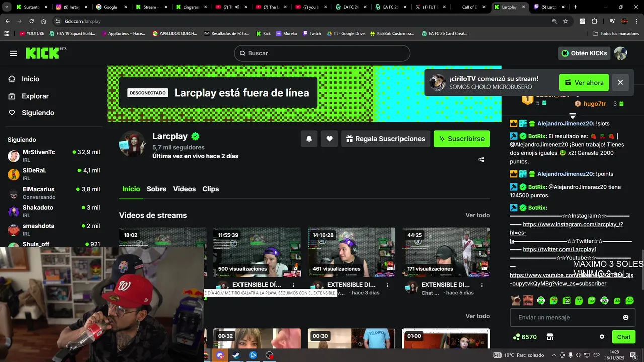Show hidden system tray icons
The height and width of the screenshot is (362, 644).
[554, 355]
